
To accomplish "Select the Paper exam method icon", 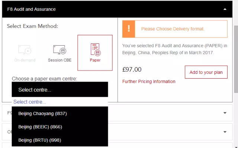I will tap(96, 49).
